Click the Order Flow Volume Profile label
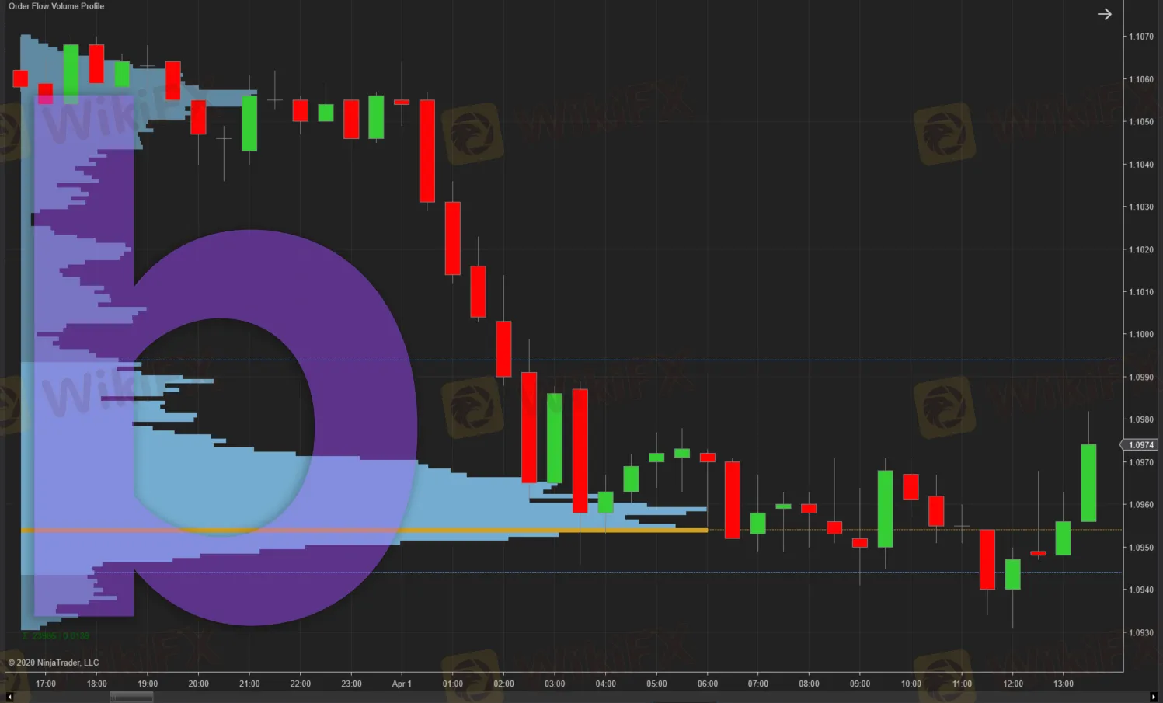The image size is (1163, 703). tap(56, 6)
